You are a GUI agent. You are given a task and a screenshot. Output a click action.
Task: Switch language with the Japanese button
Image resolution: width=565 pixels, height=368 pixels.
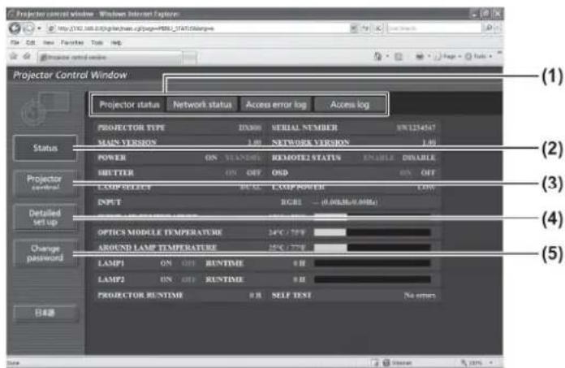(45, 313)
